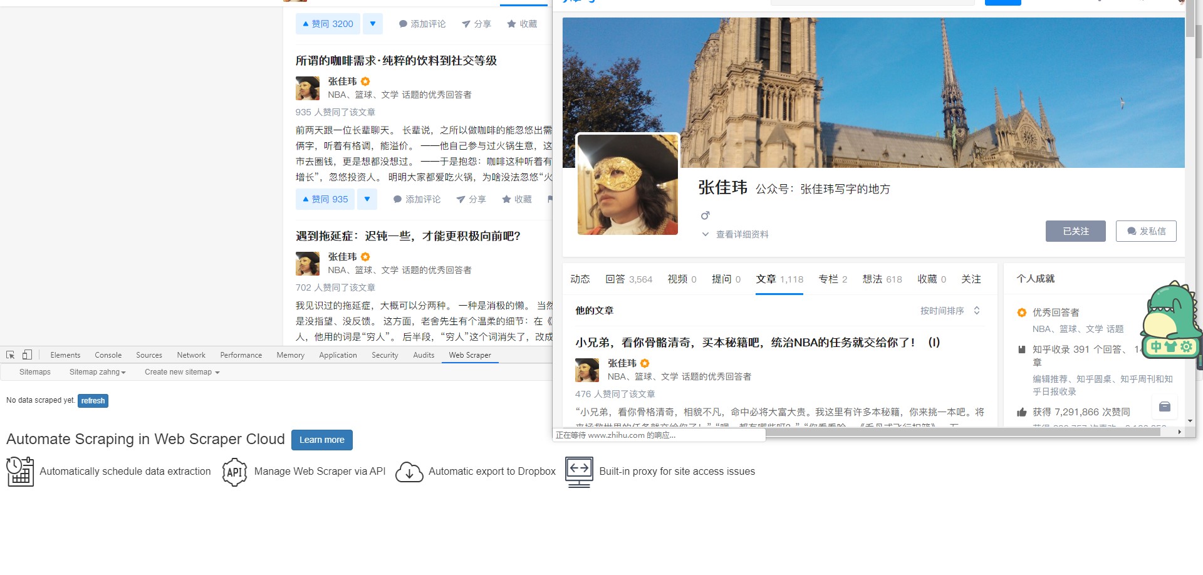Upvote with the 赞同 3200 button
Viewport: 1203px width, 575px height.
(328, 24)
